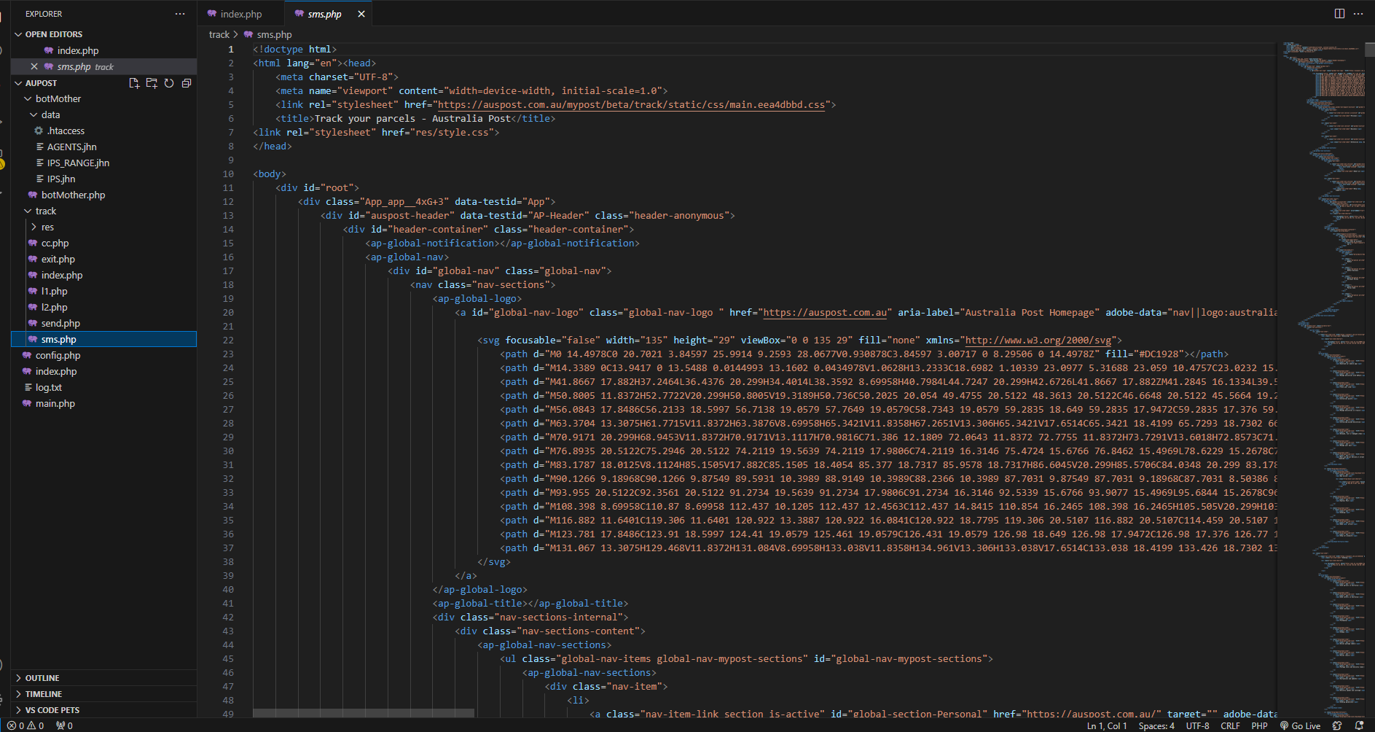The width and height of the screenshot is (1375, 732).
Task: Click the horizontal scrollbar in editor
Action: pyautogui.click(x=364, y=712)
